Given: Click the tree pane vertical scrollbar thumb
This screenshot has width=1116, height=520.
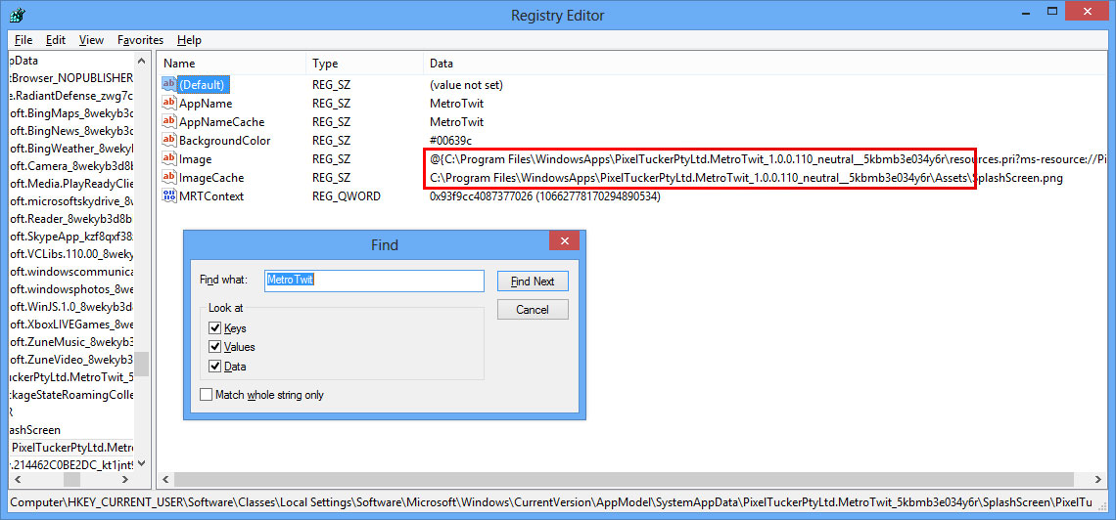Looking at the screenshot, I should click(142, 364).
